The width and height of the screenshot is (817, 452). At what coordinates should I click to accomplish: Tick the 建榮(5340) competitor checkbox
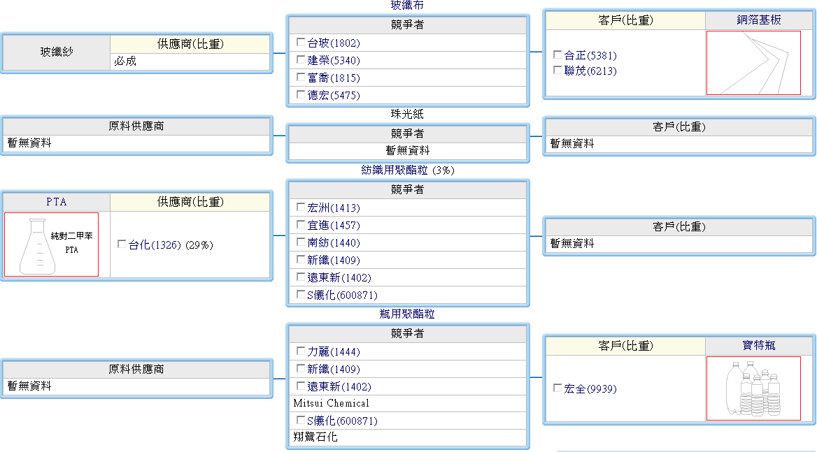[301, 60]
